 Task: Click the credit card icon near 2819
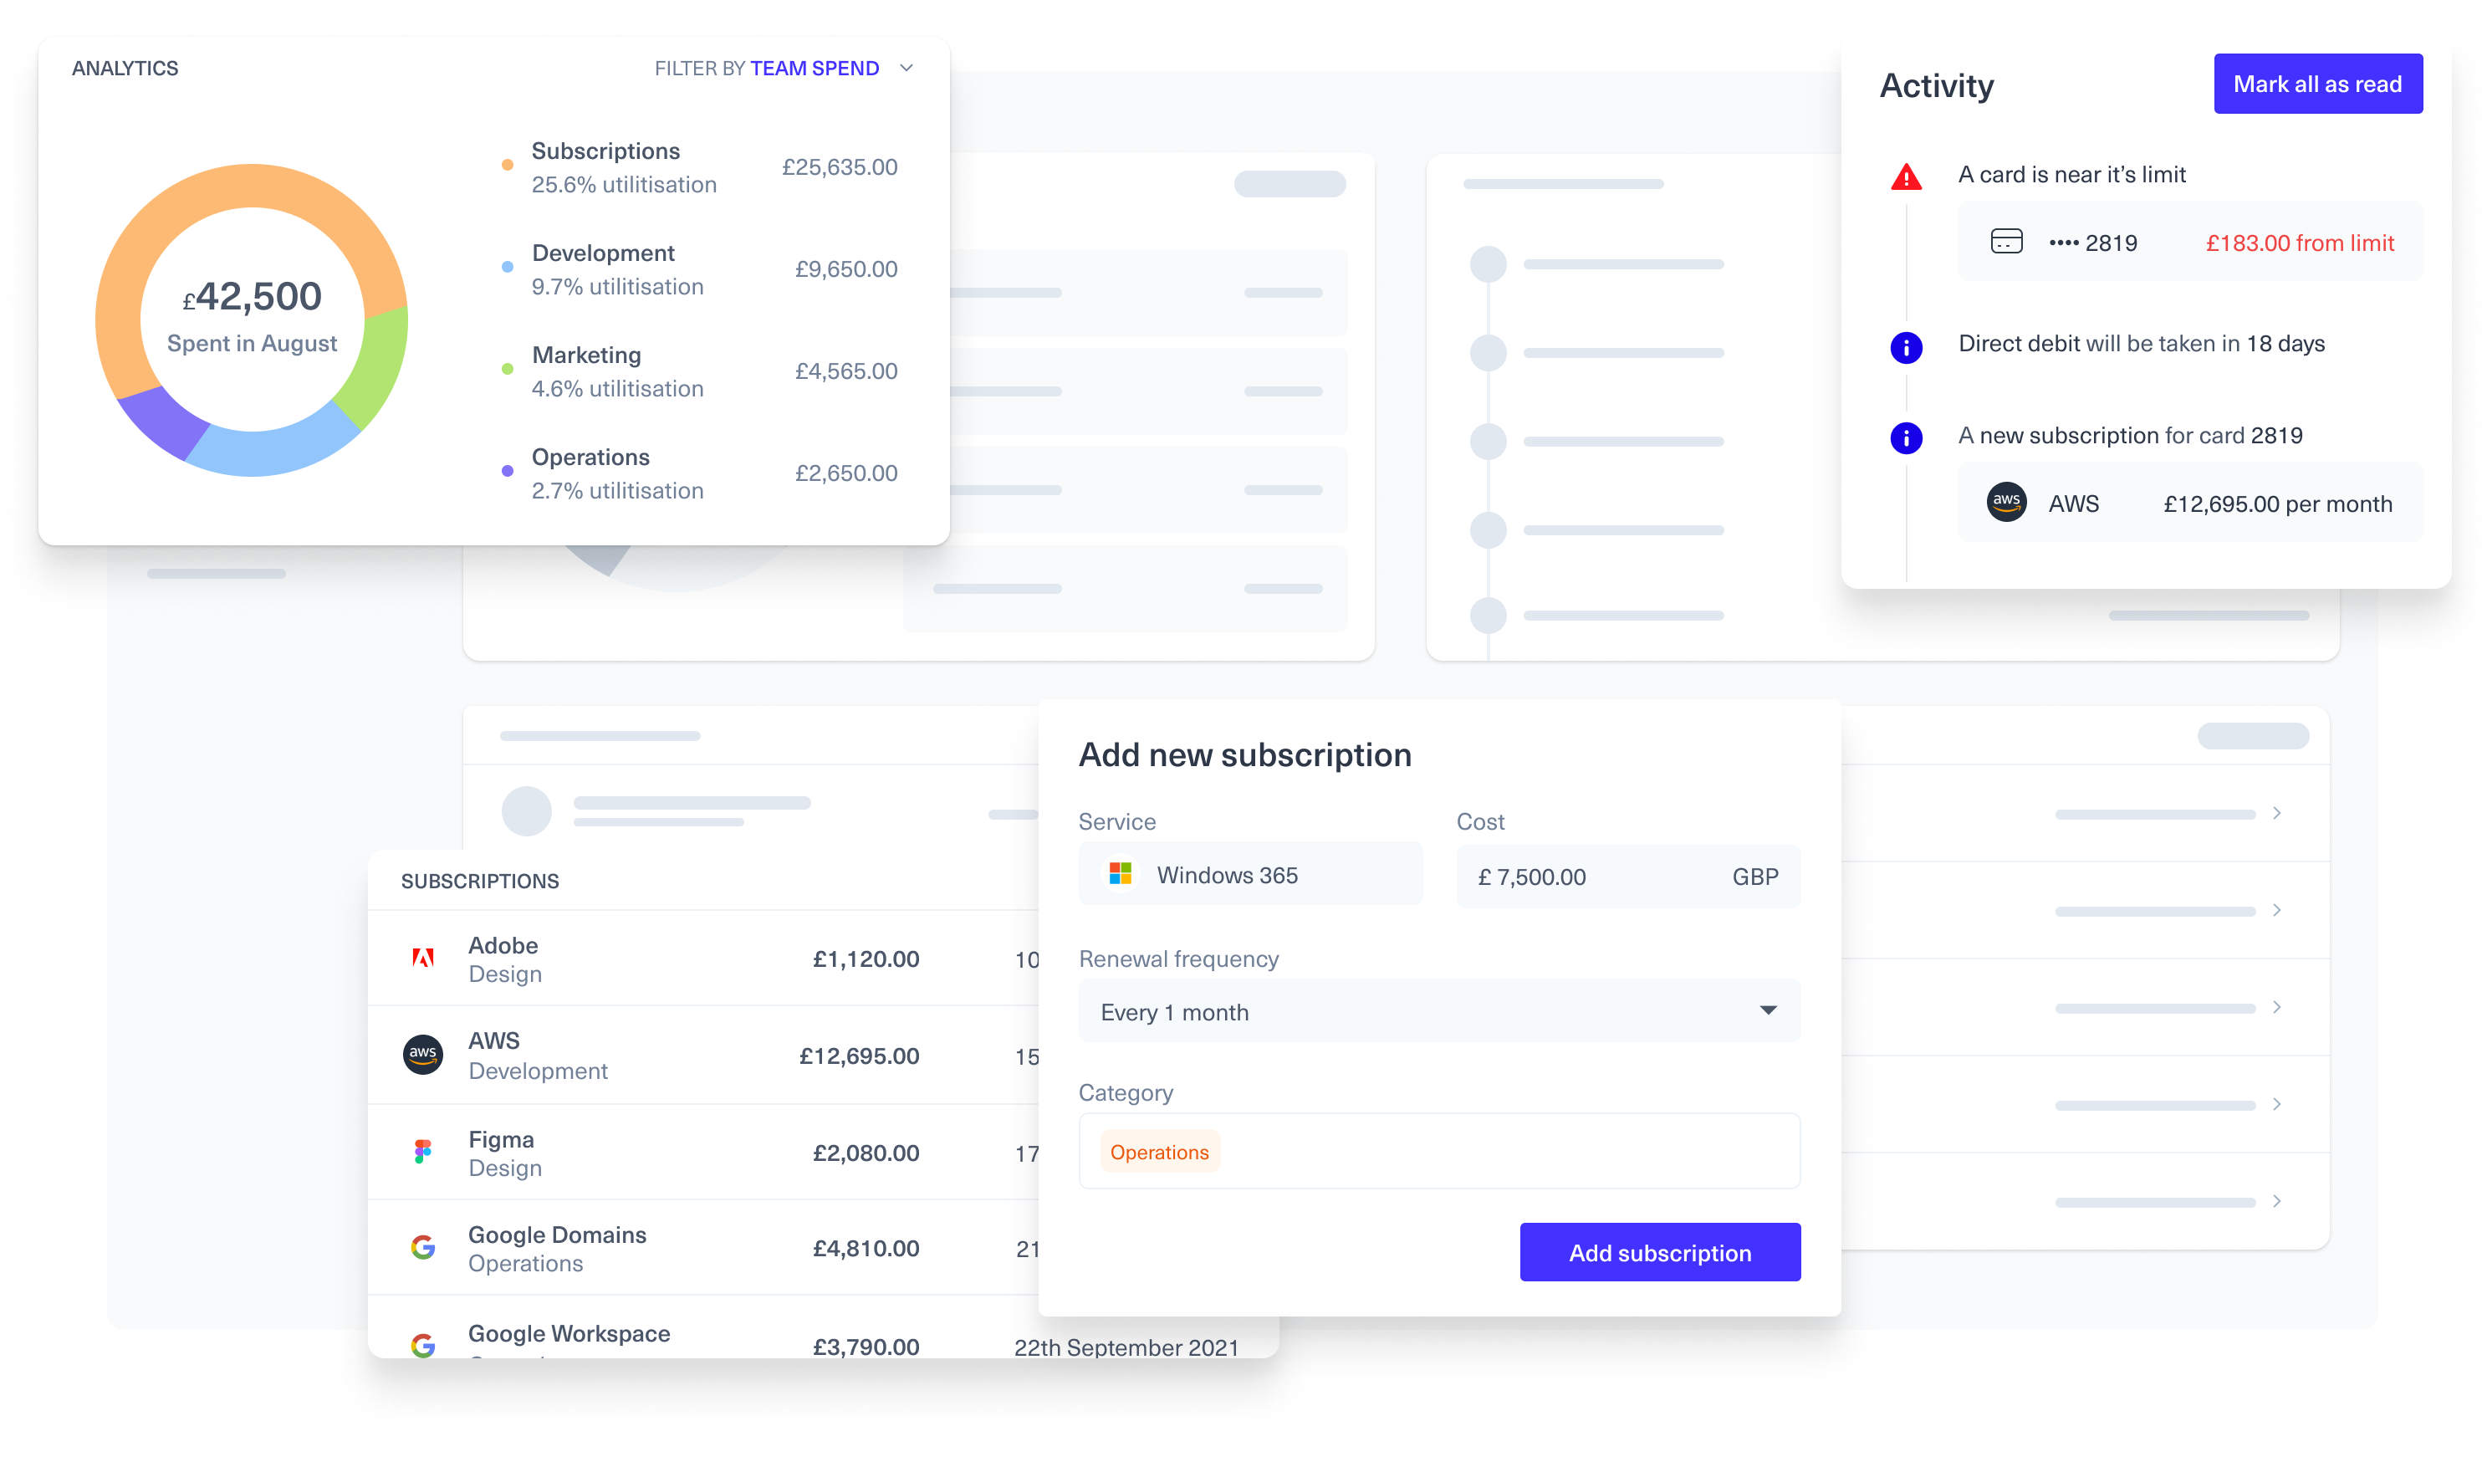coord(2006,242)
